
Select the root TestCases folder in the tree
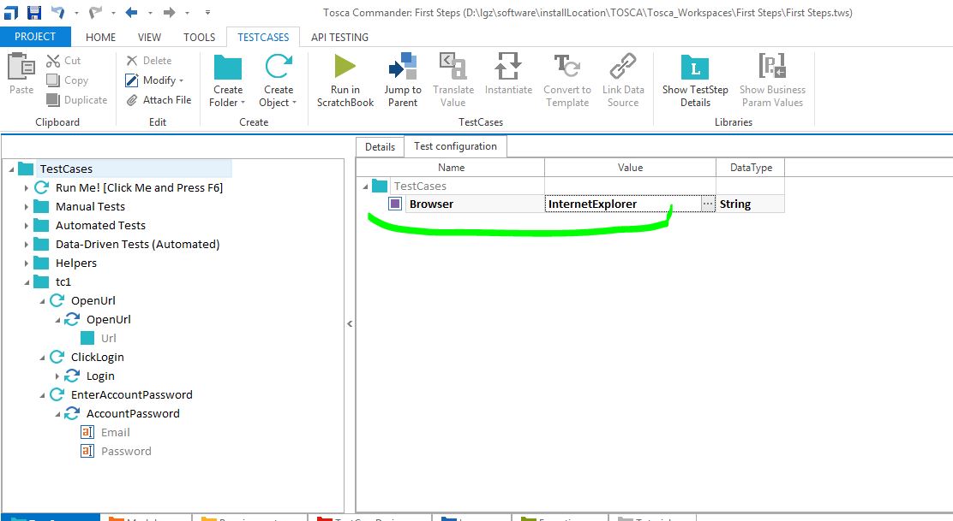pos(66,169)
